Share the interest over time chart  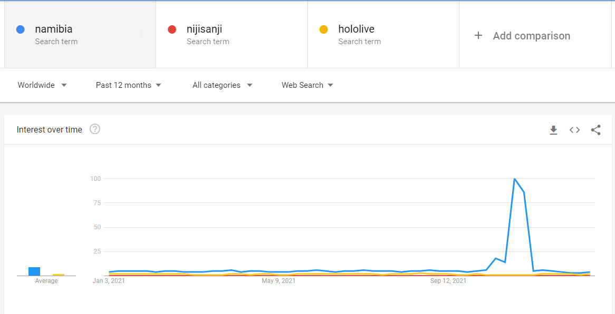[x=596, y=130]
